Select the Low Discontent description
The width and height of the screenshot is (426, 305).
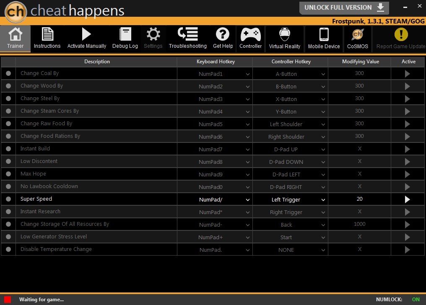click(39, 161)
